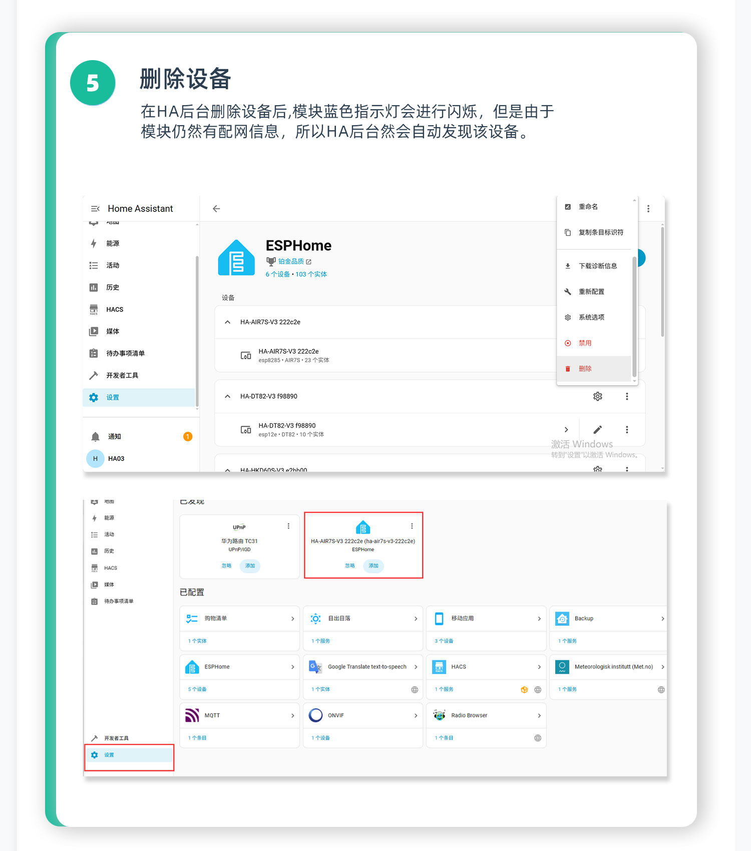Open the 移动应用 integration card

(486, 619)
